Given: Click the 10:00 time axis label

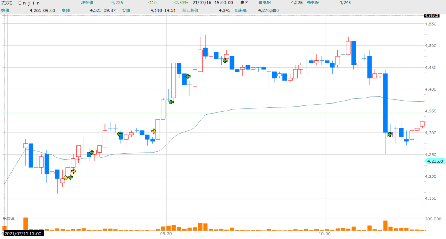Looking at the screenshot, I should (325, 234).
